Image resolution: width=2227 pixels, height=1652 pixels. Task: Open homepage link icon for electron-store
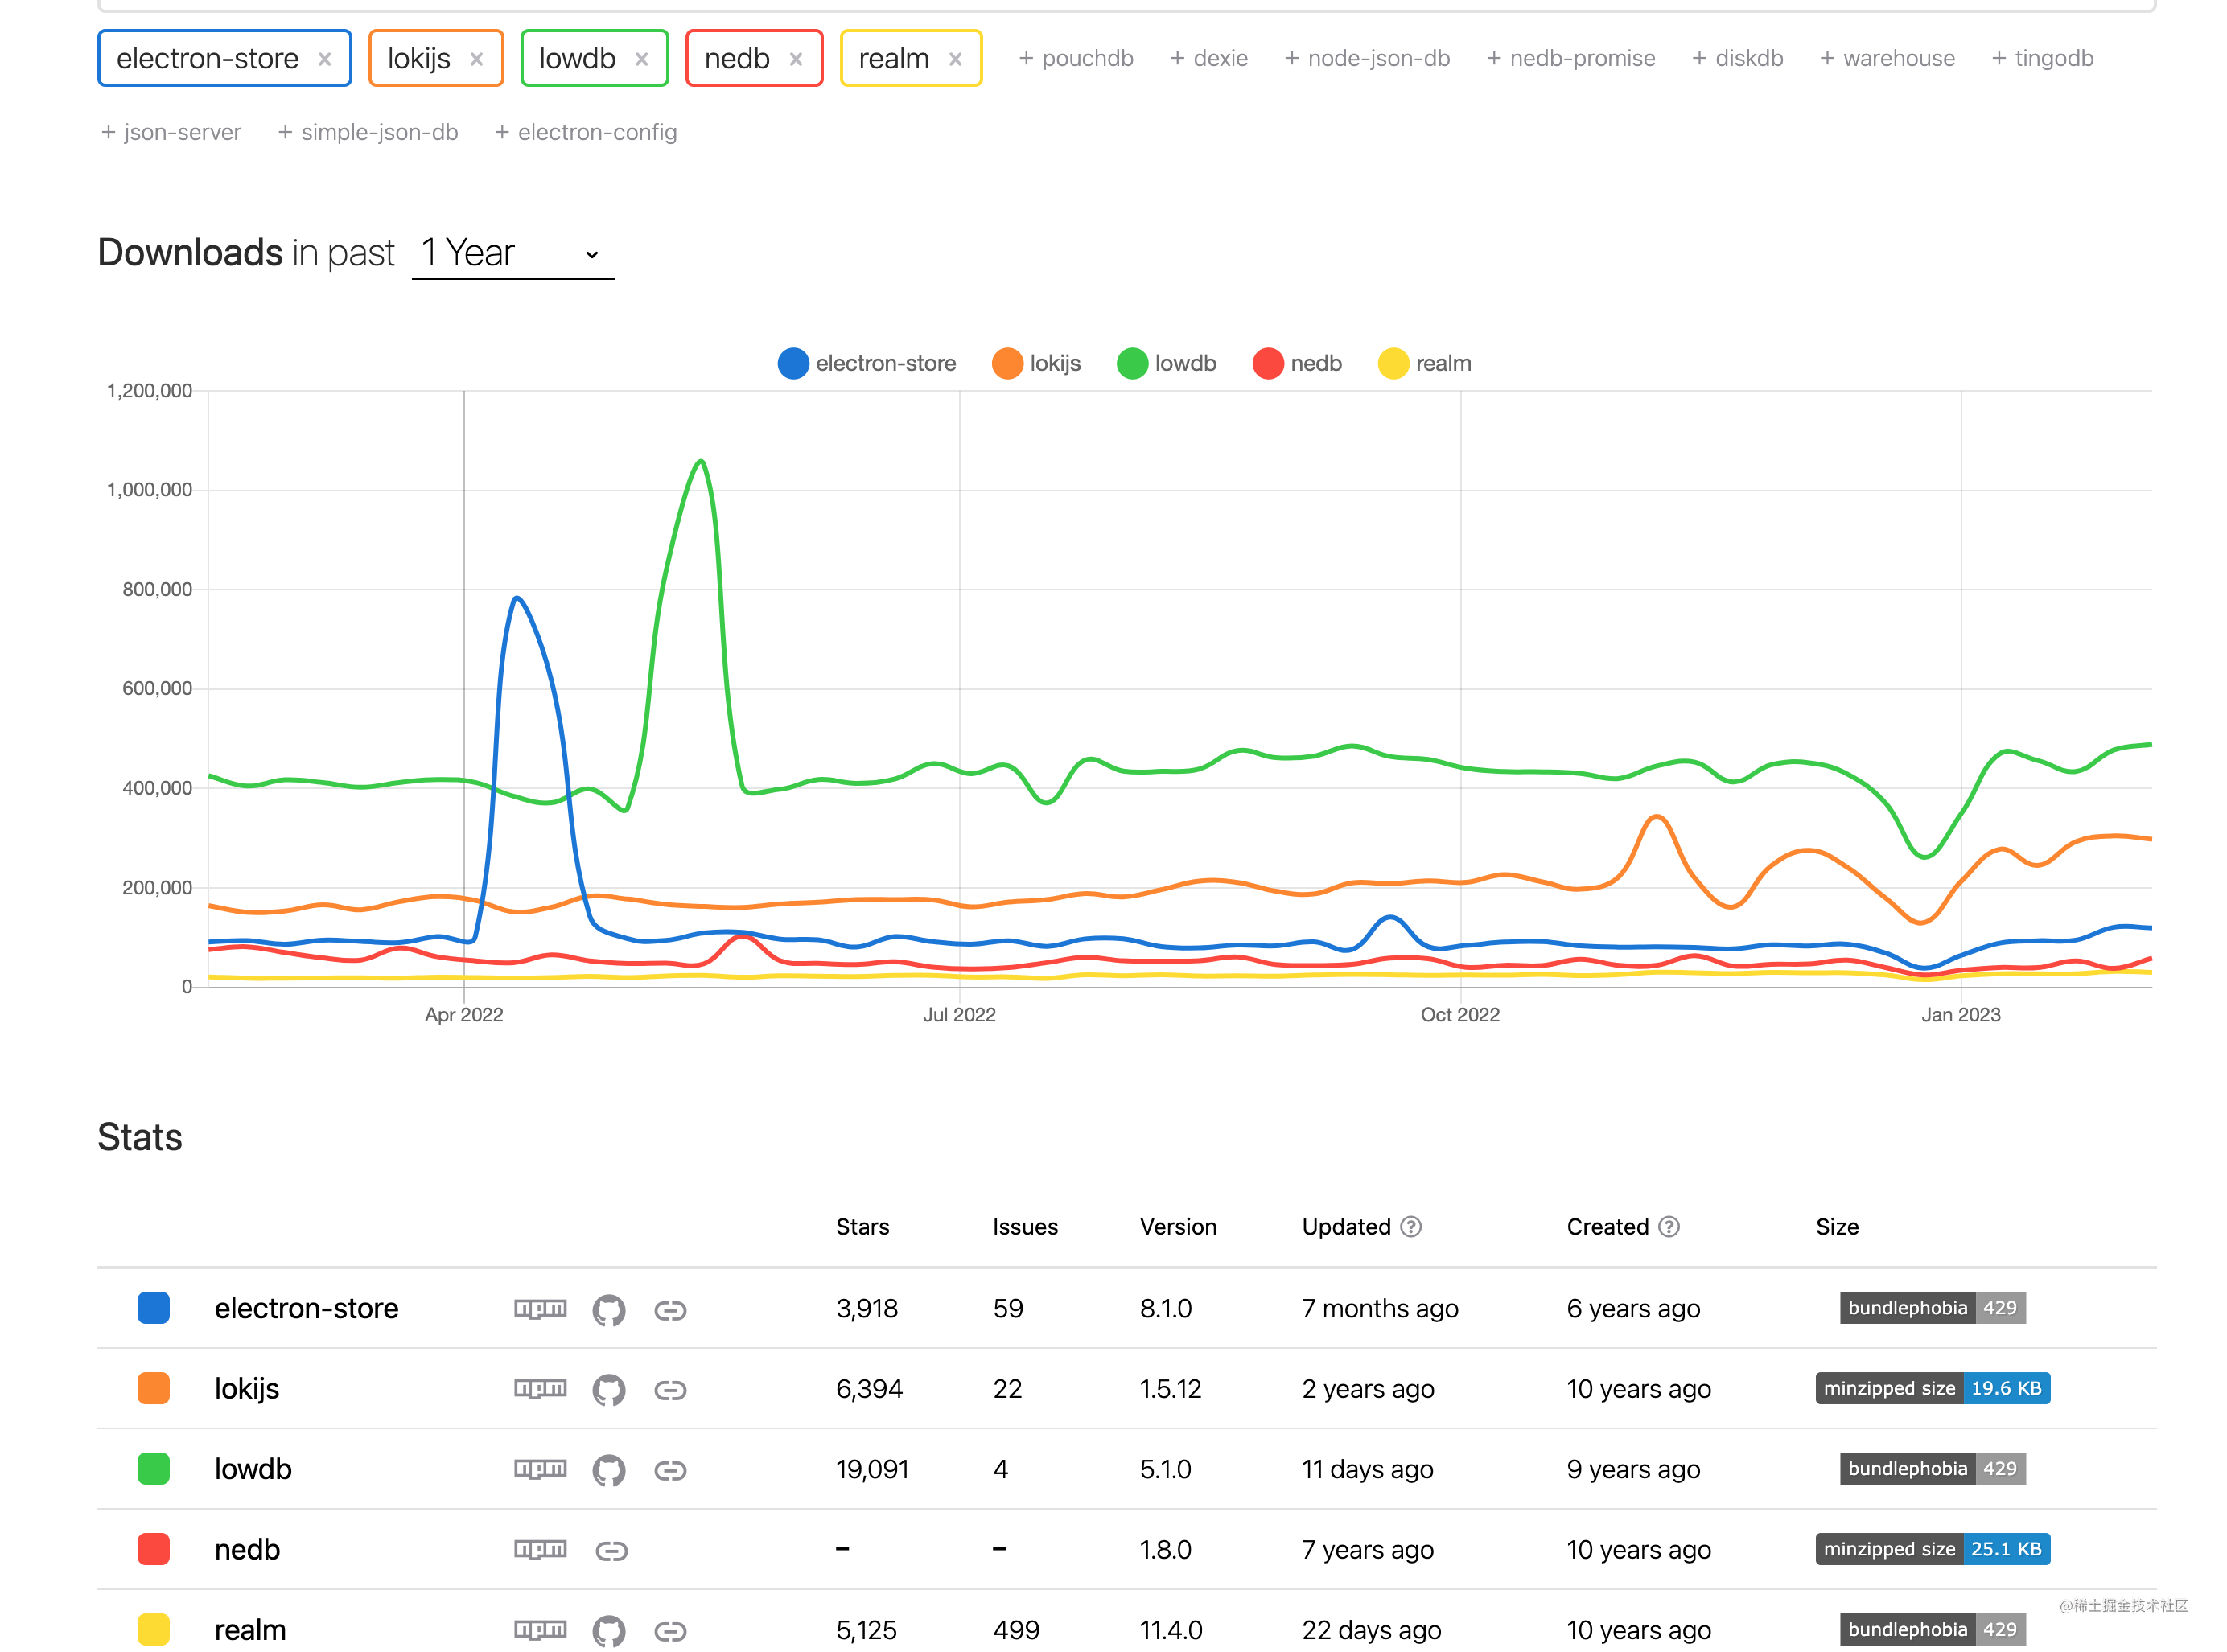[x=670, y=1310]
